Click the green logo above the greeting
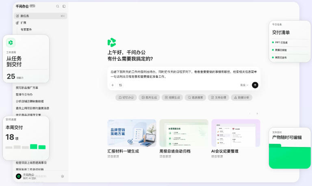The image size is (312, 186). (x=112, y=42)
